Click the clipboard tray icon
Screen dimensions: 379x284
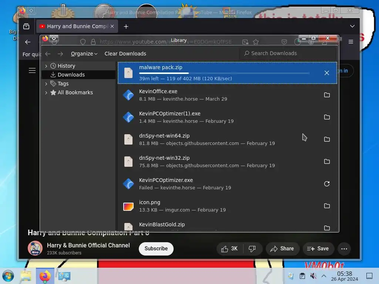pos(302,276)
